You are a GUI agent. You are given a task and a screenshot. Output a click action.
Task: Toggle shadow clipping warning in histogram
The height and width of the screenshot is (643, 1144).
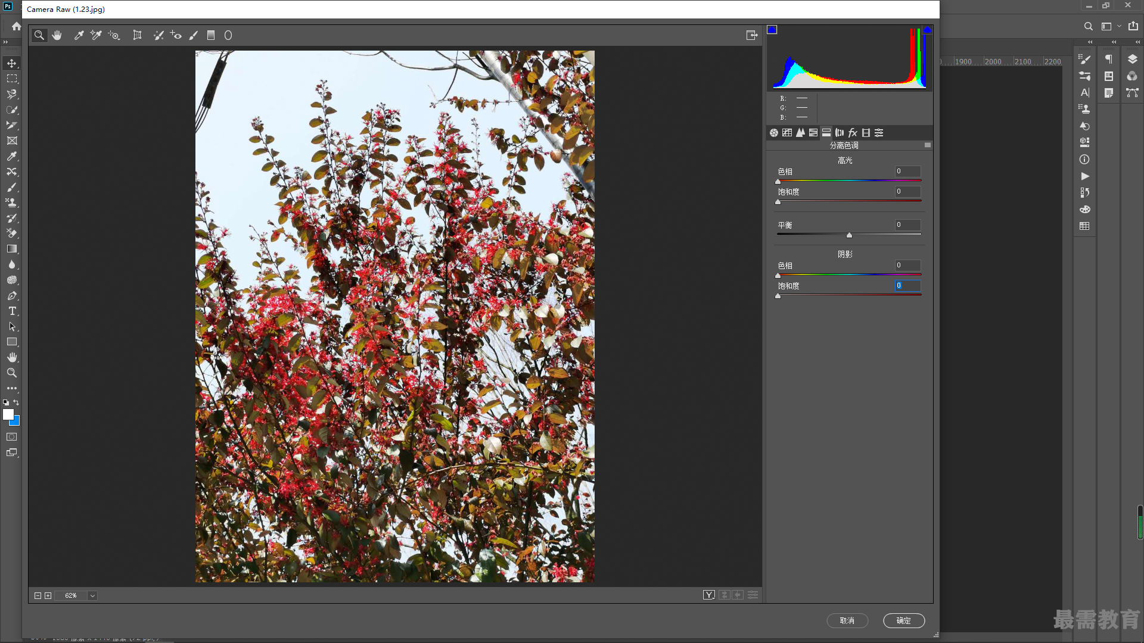coord(772,30)
